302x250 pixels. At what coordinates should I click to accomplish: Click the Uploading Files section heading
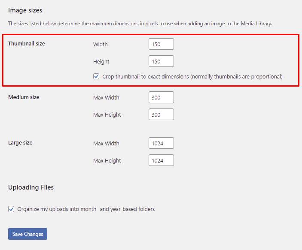[31, 187]
